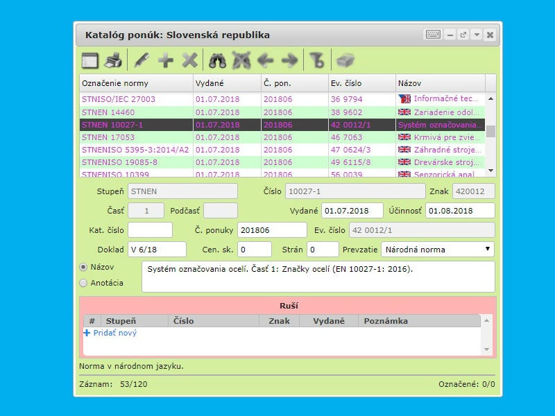Image resolution: width=555 pixels, height=416 pixels.
Task: Click the Názov text area with Systém označovania
Action: tap(318, 277)
